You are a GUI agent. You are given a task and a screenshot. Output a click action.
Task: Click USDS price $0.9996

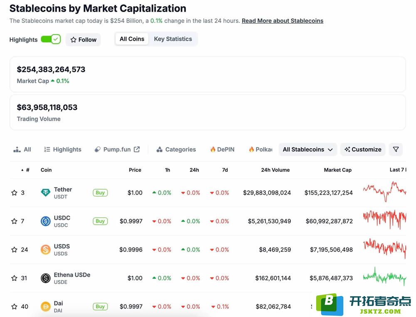[x=131, y=250]
